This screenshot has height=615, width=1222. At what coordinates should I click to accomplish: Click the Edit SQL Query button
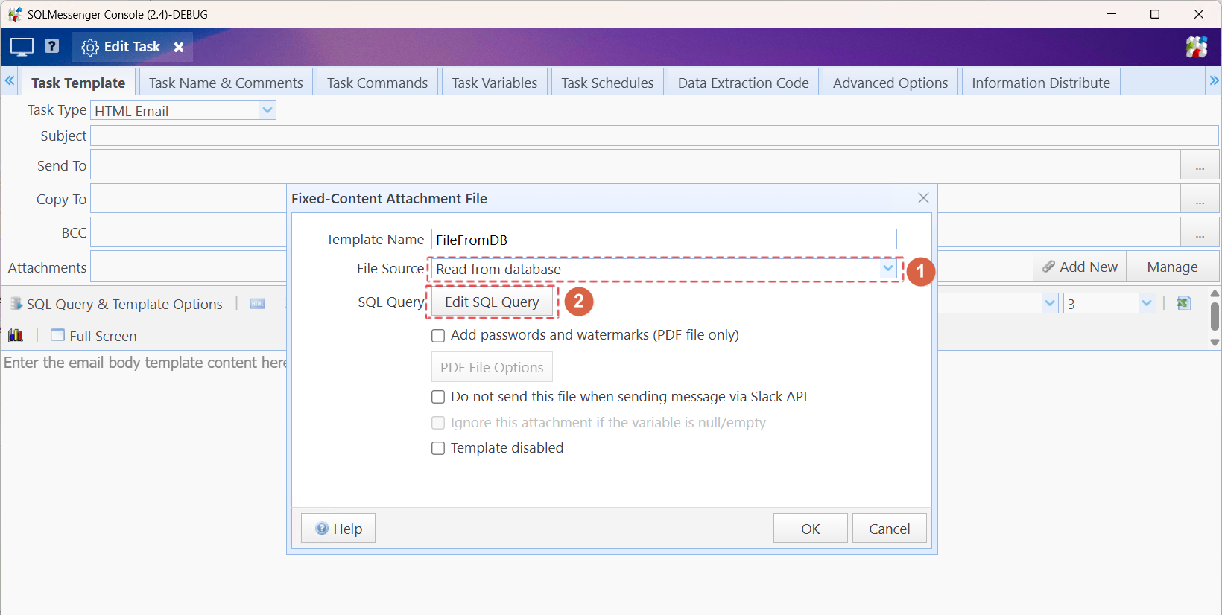point(492,302)
